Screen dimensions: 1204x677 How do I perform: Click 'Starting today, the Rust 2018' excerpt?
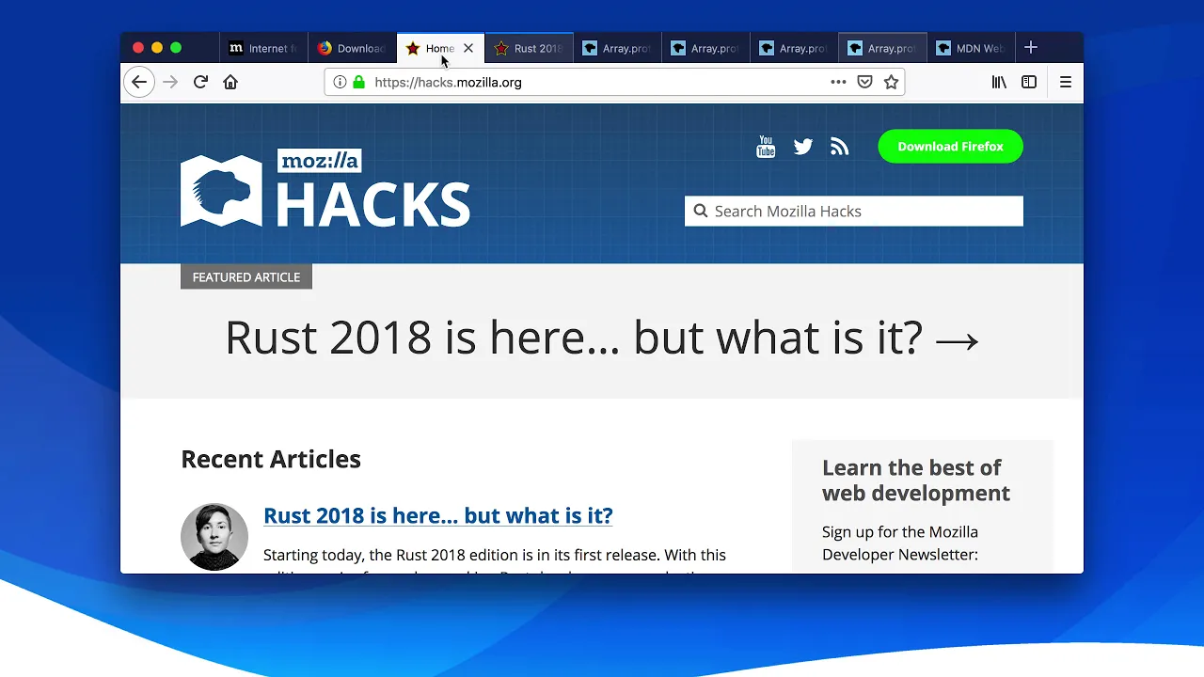[495, 555]
